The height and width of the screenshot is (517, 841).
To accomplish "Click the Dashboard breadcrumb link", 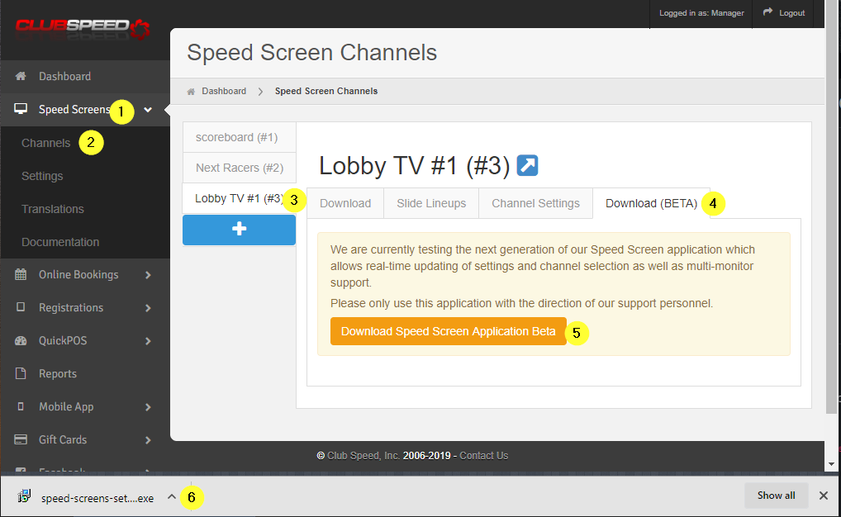I will point(224,91).
